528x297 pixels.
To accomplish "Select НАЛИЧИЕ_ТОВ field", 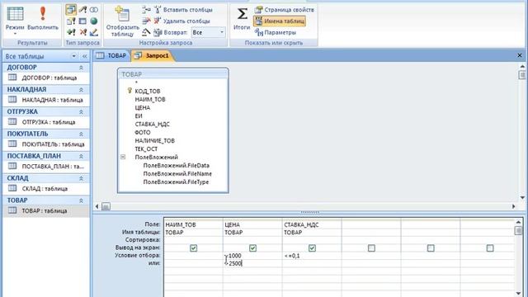I will click(x=154, y=141).
